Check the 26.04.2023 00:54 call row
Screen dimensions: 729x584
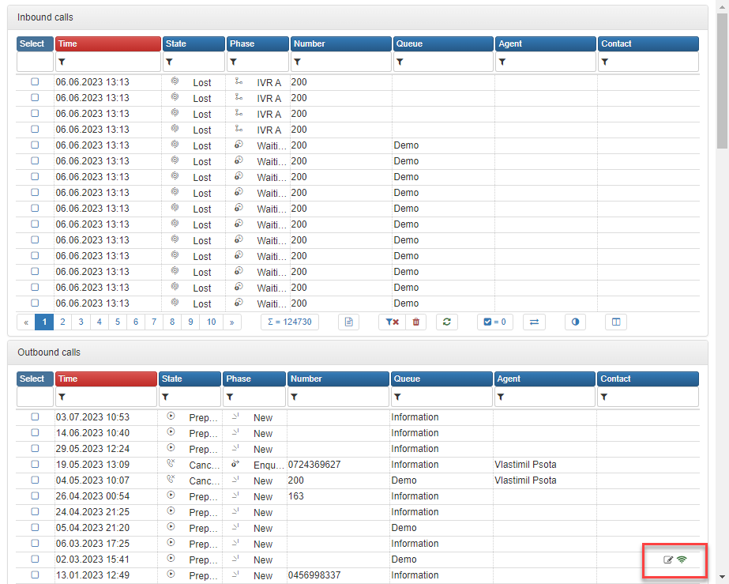pos(35,496)
